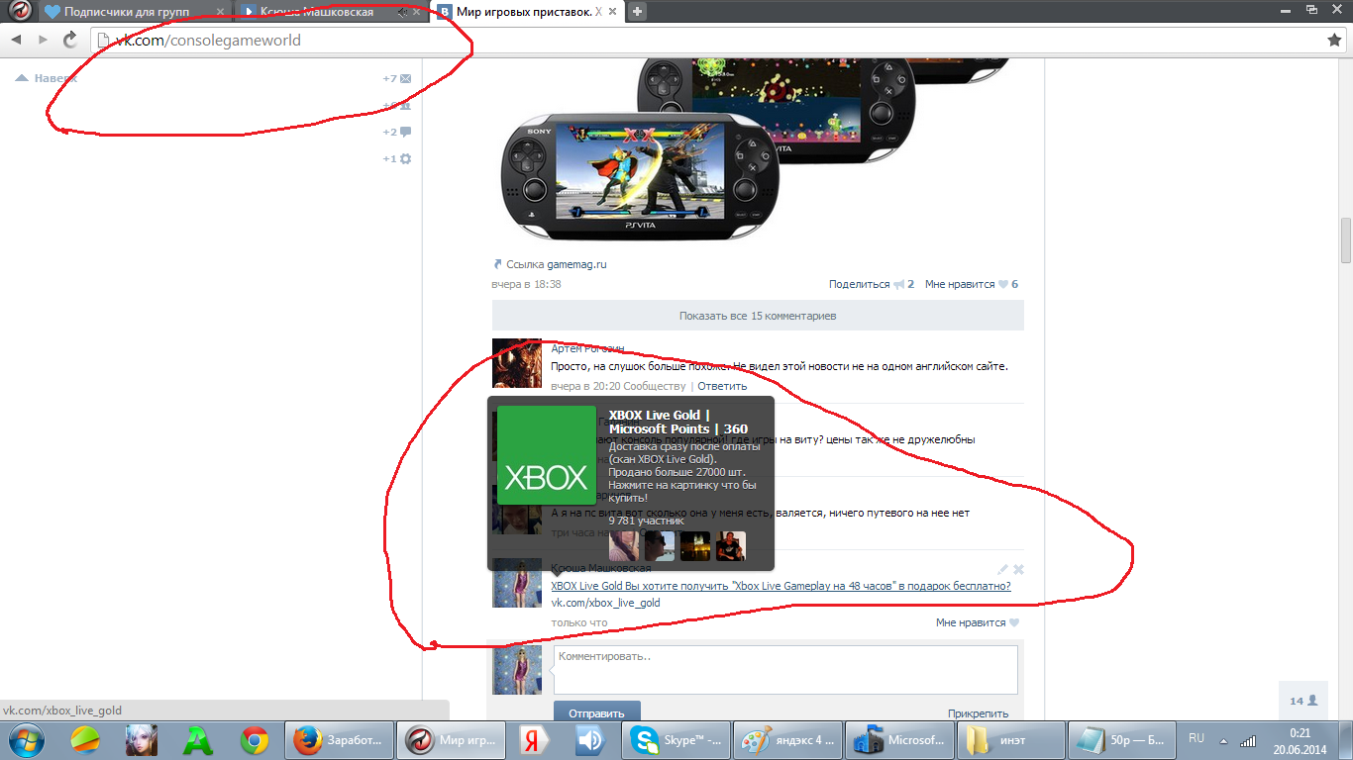Click the Отправить send button
Image resolution: width=1353 pixels, height=760 pixels.
[x=597, y=712]
